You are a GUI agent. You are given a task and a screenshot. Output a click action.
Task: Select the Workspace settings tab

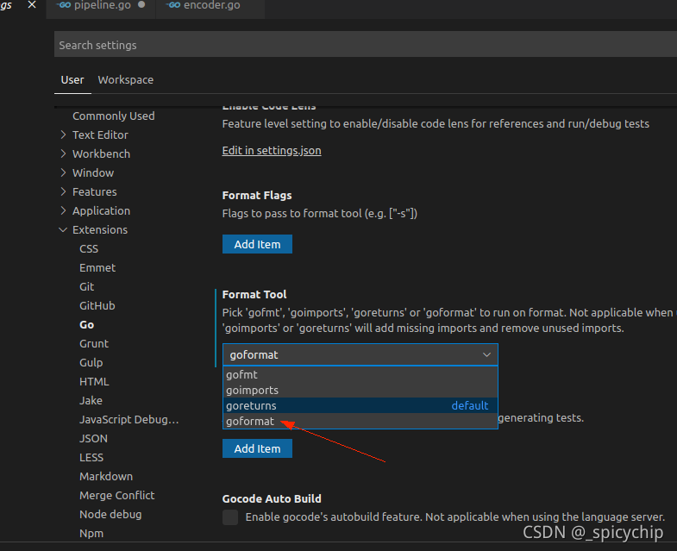[126, 80]
